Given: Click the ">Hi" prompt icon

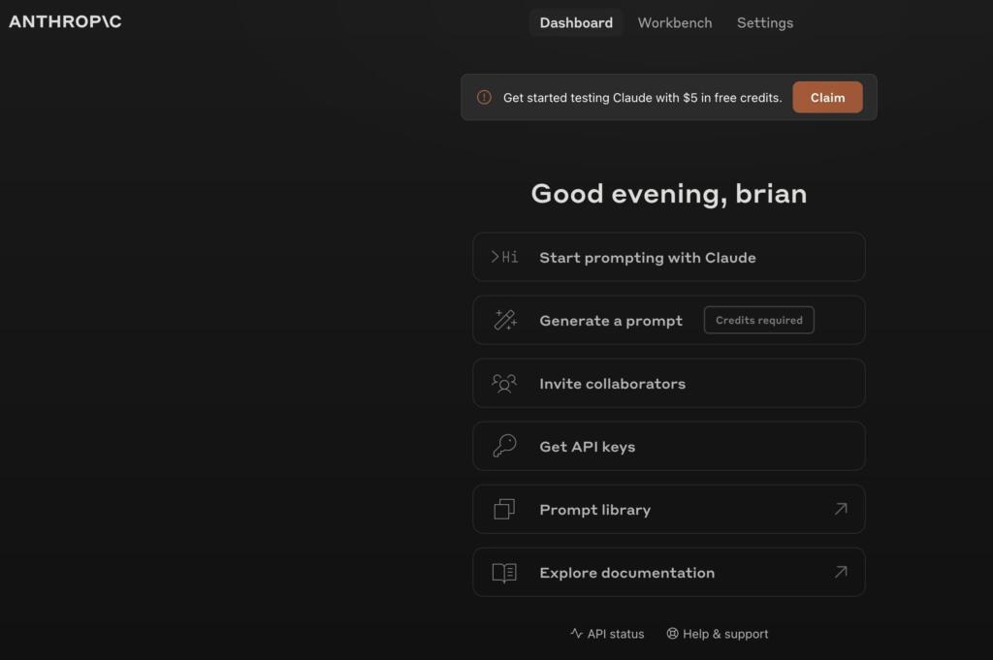Looking at the screenshot, I should click(x=504, y=257).
